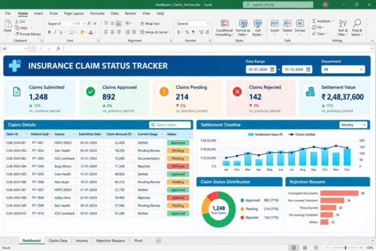Click the Name Box showing A1
376x251 pixels.
point(14,48)
